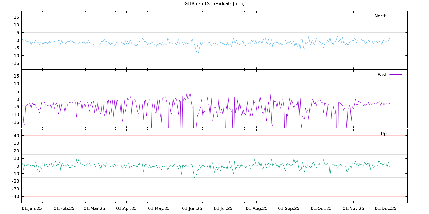This screenshot has height=214, width=429.
Task: Click the -40 y-axis label in Up panel
Action: click(x=16, y=196)
